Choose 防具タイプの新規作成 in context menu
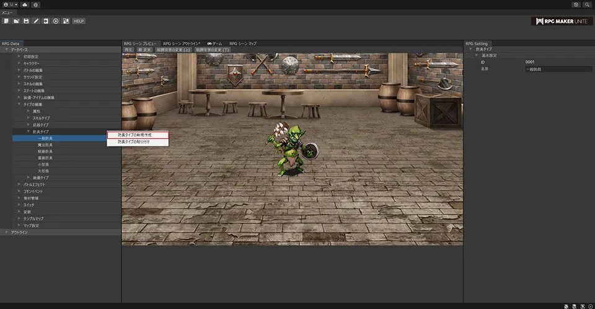 [134, 135]
